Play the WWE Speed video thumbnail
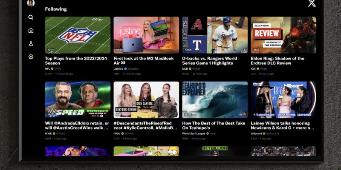Viewport: 341px width, 170px height. click(78, 100)
